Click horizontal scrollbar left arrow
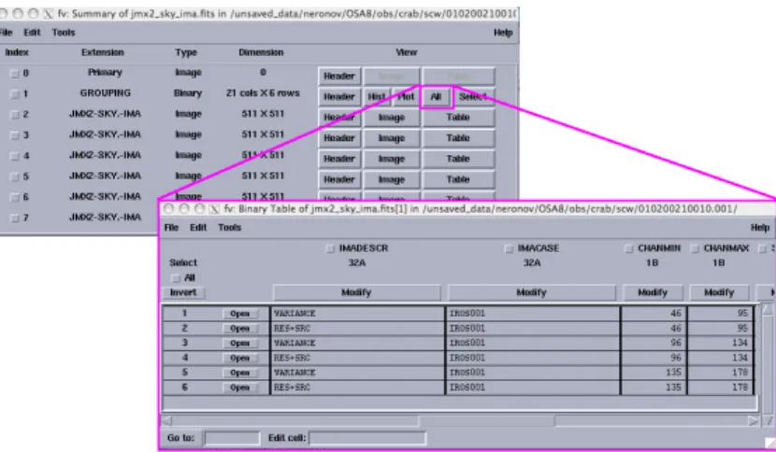This screenshot has height=452, width=776. pos(166,421)
